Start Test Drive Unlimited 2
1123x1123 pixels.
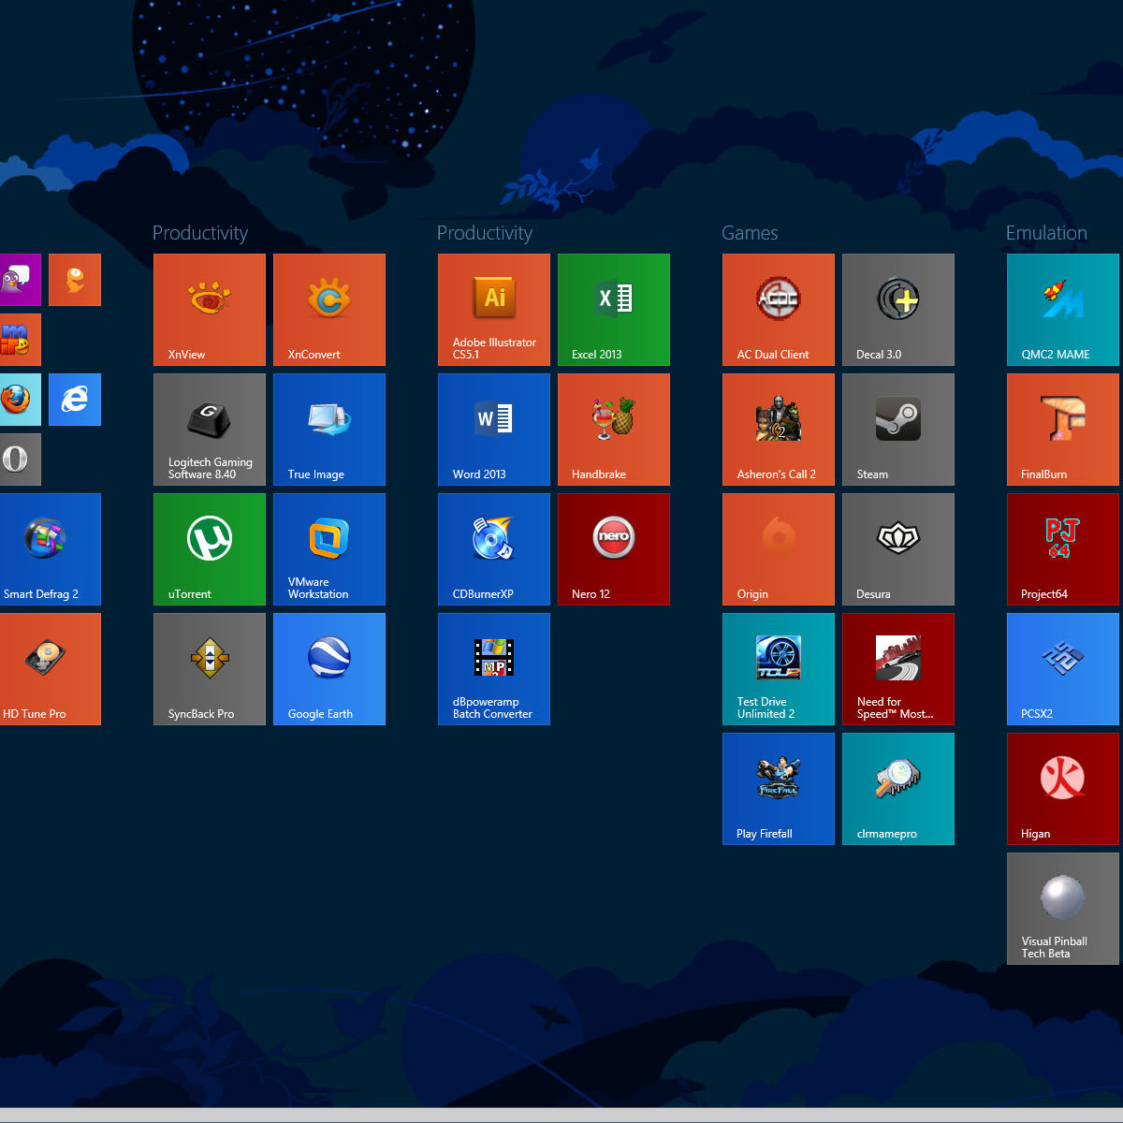click(x=779, y=669)
